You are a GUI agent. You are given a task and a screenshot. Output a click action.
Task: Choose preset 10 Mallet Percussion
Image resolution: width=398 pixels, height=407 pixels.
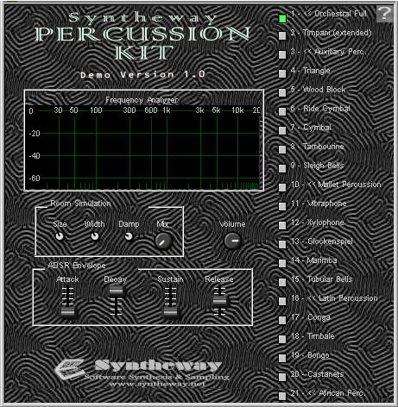pyautogui.click(x=282, y=187)
